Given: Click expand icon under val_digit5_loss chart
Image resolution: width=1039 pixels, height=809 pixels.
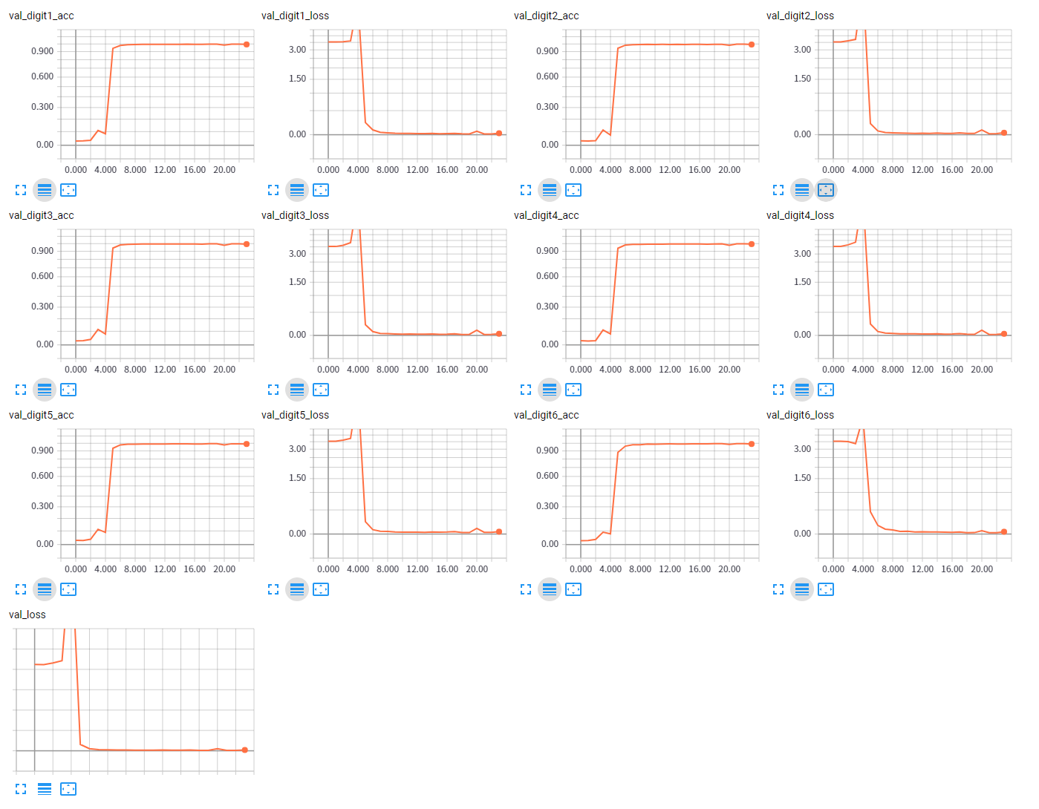Looking at the screenshot, I should click(273, 589).
